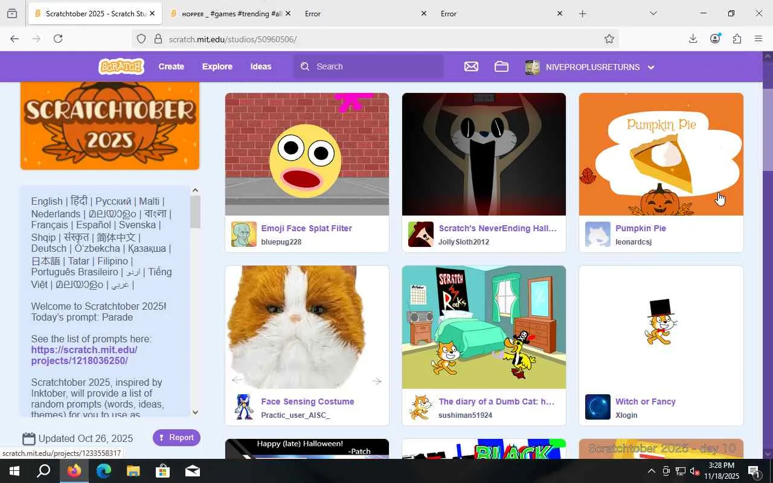Open The diary of a Dumb Cat thumbnail
Screen dimensions: 773x483
tap(484, 327)
